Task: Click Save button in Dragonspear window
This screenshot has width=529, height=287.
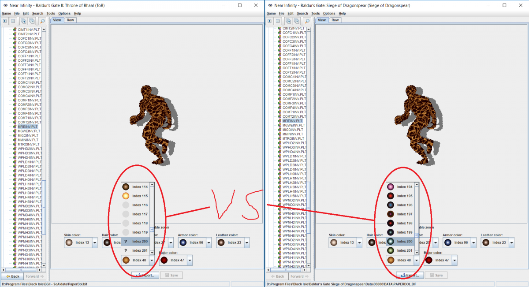Action: (x=436, y=275)
